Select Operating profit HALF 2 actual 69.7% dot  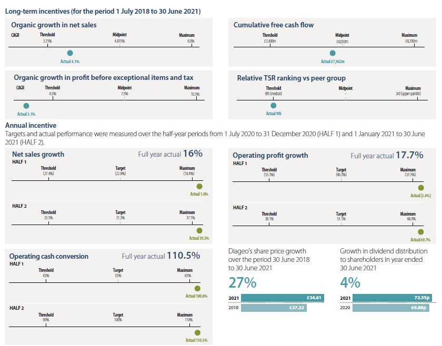click(420, 232)
